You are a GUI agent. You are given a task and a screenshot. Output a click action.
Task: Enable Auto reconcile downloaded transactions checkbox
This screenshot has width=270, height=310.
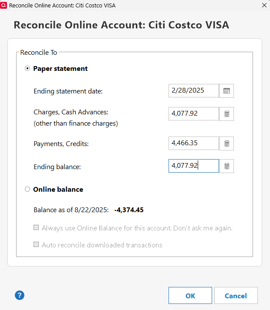tap(36, 244)
